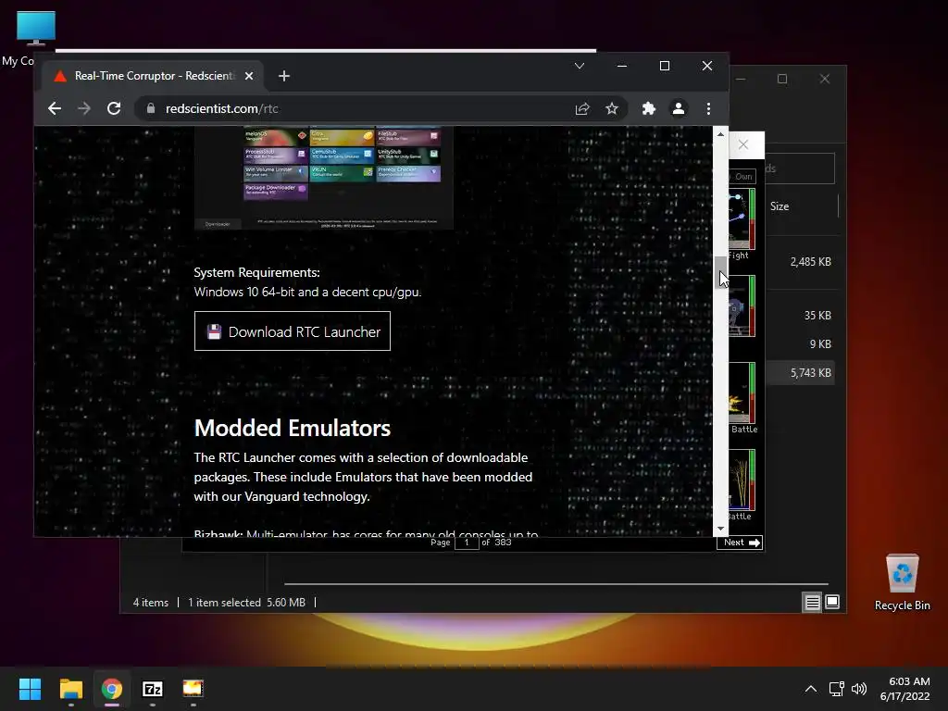Close the Real-Time Corruptor tab

tap(249, 76)
